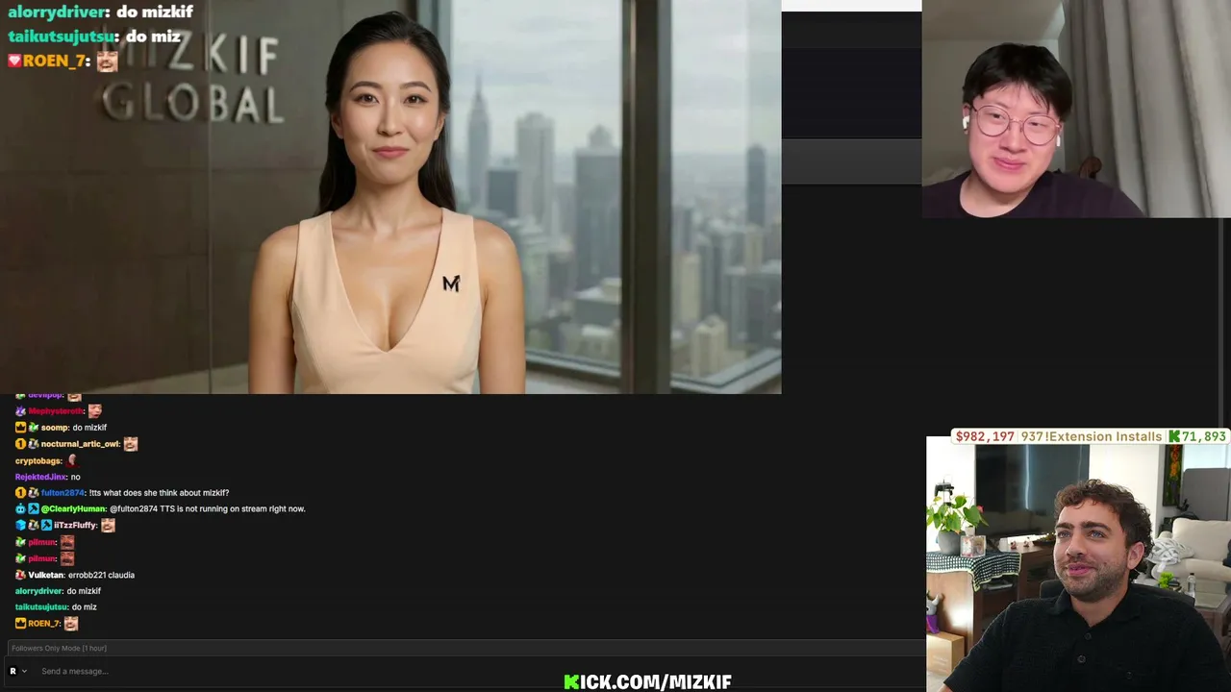
Task: Click the badge beside Vulketan's name
Action: (20, 575)
